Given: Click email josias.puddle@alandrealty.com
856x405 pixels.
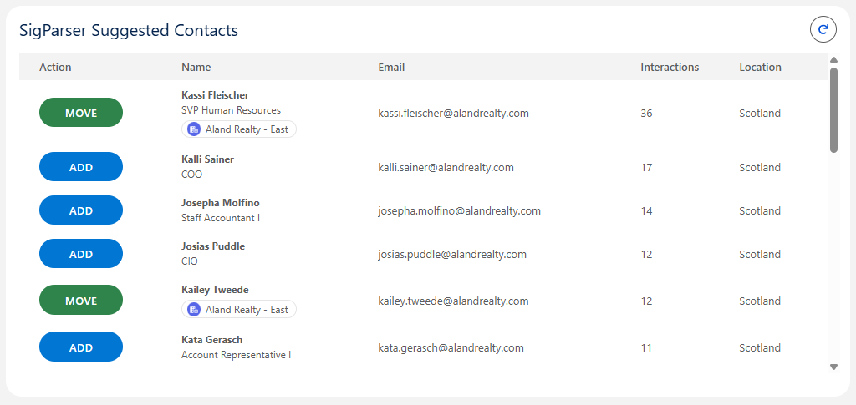Looking at the screenshot, I should click(452, 254).
